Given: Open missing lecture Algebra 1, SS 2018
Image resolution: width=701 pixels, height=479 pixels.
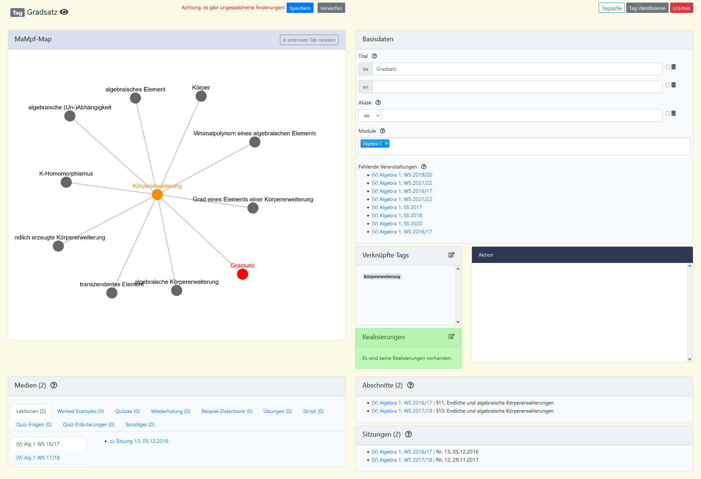Looking at the screenshot, I should tap(397, 215).
